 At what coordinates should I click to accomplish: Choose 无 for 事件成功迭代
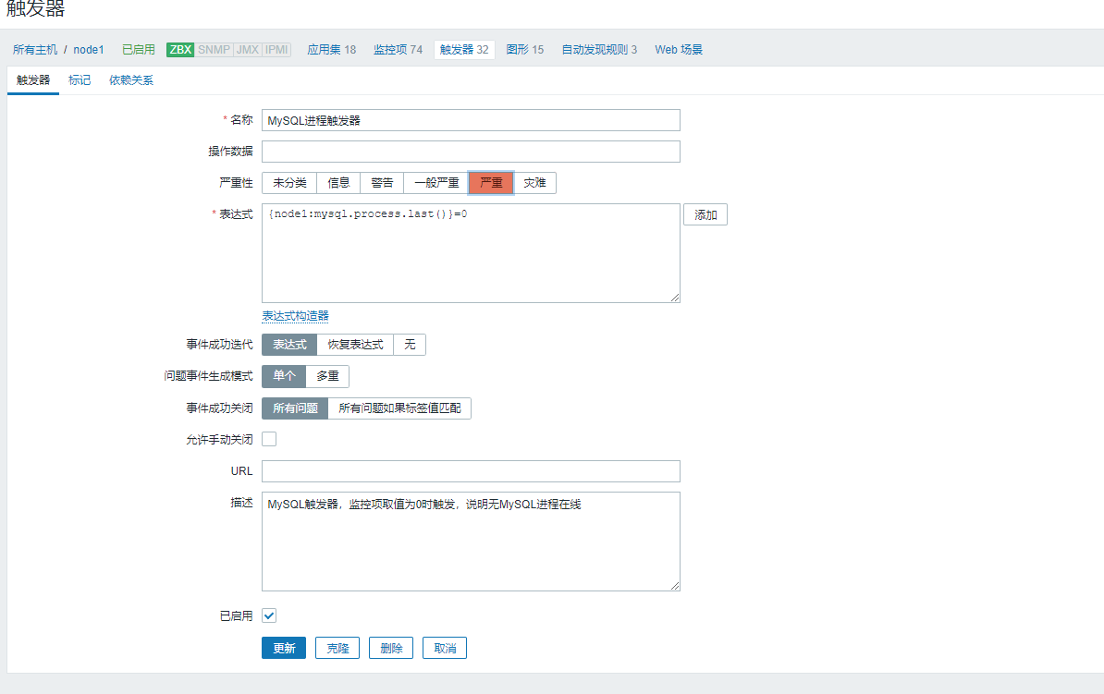(x=410, y=345)
